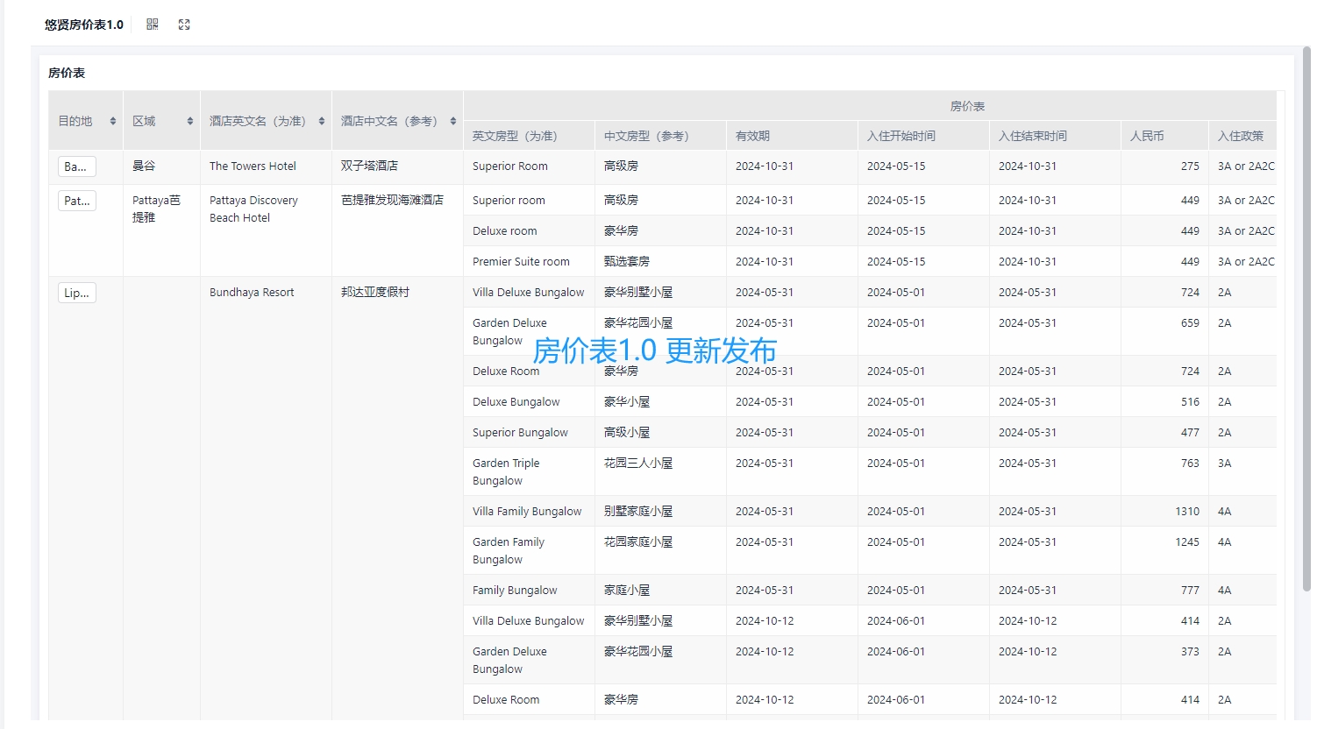Viewport: 1317px width, 729px height.
Task: Click the 入住政策 column header
Action: point(1241,135)
